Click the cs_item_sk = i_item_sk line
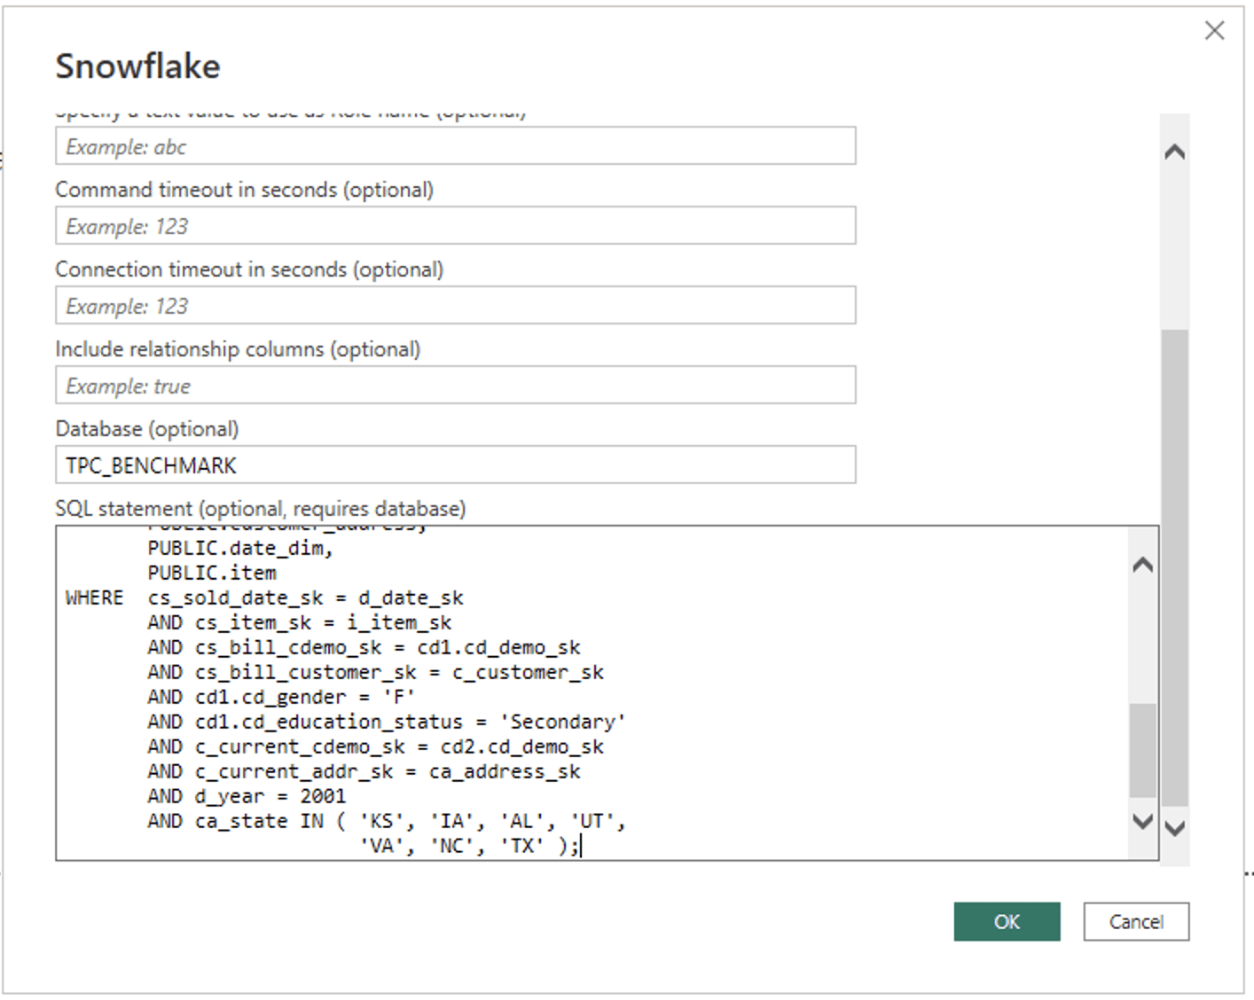This screenshot has width=1254, height=1000. coord(300,622)
